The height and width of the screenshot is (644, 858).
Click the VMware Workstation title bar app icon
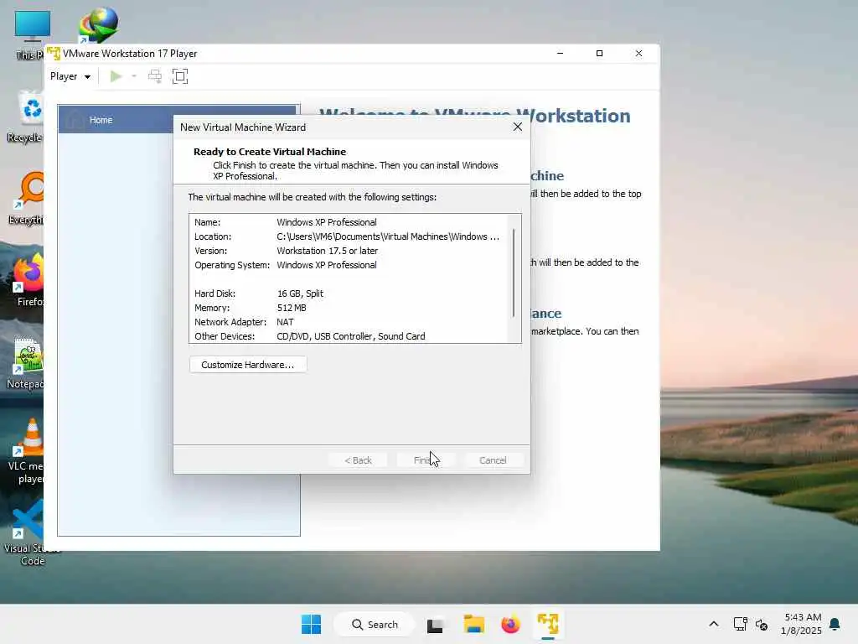54,54
